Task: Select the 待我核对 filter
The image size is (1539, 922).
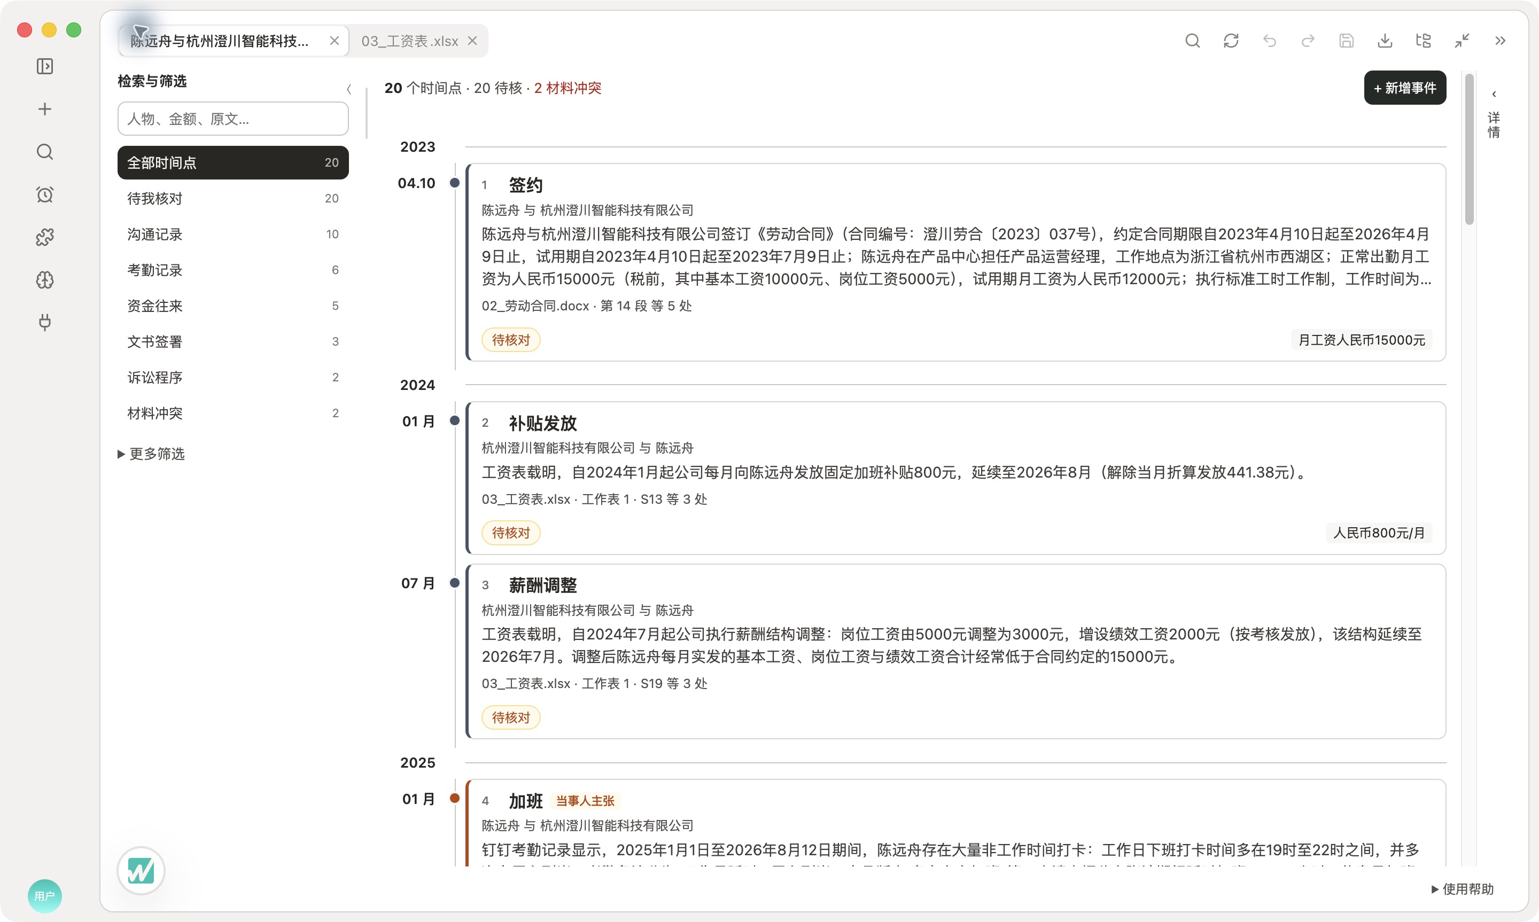Action: (233, 199)
